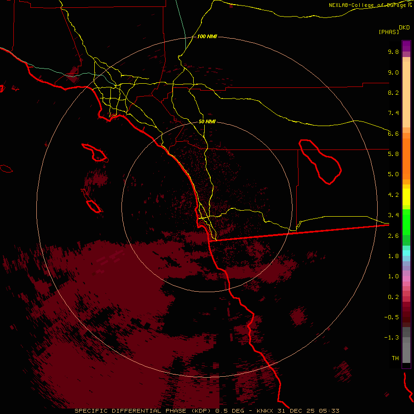The image size is (414, 414).
Task: Click the [PHAS] legend unit label
Action: coord(389,32)
